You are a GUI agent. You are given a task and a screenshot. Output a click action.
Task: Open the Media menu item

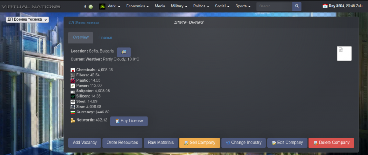(160, 6)
